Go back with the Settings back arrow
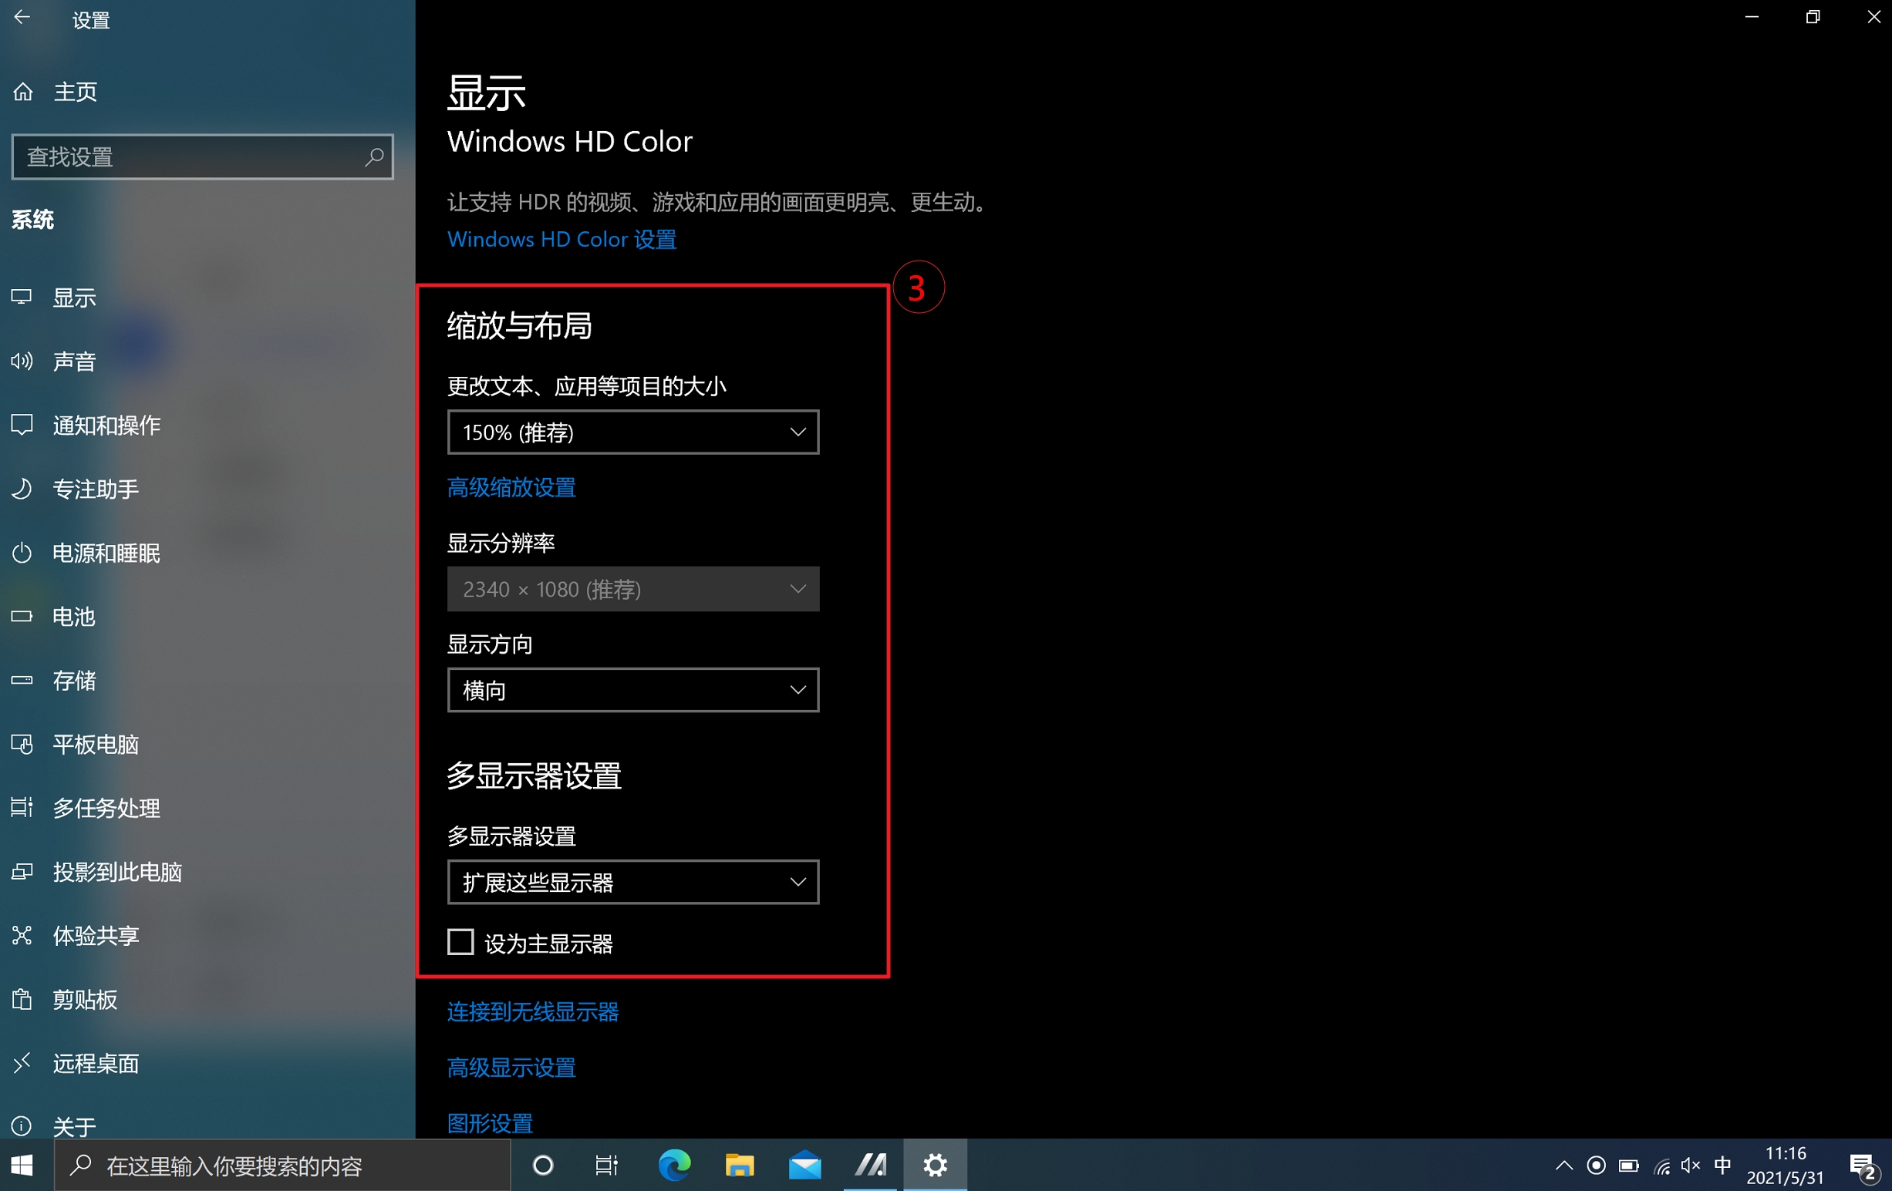 click(x=22, y=17)
